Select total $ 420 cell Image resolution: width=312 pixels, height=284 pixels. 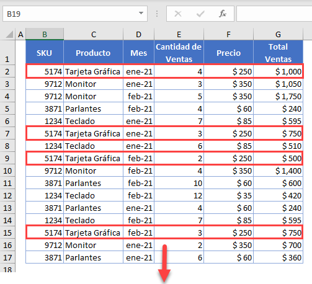(x=278, y=195)
